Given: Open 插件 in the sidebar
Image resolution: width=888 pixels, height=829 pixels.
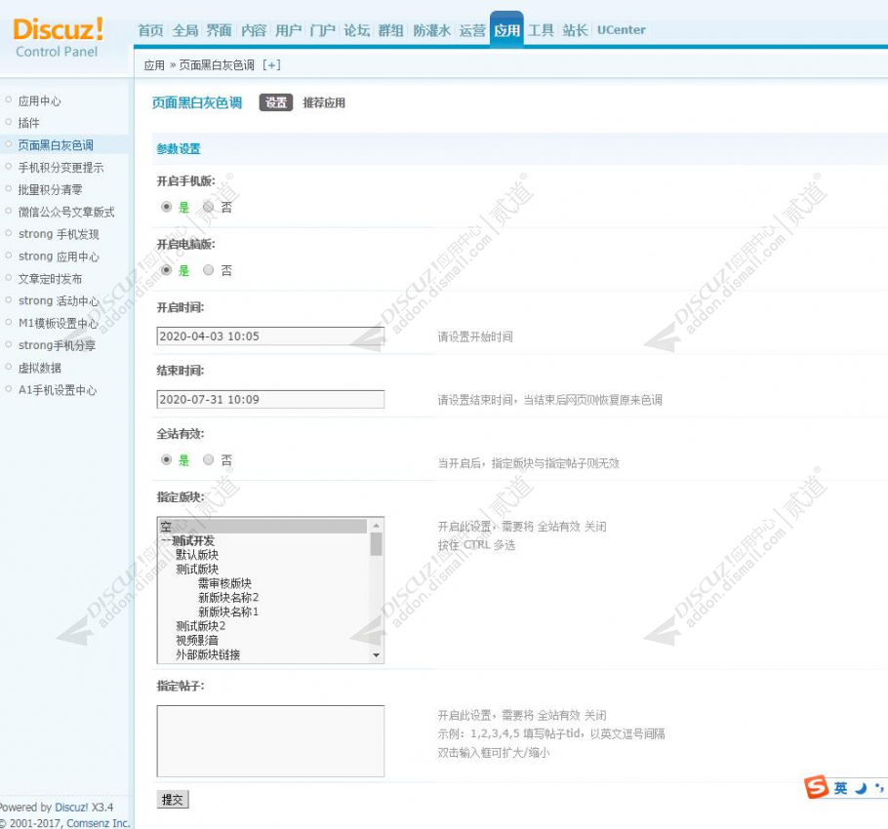Looking at the screenshot, I should tap(29, 123).
